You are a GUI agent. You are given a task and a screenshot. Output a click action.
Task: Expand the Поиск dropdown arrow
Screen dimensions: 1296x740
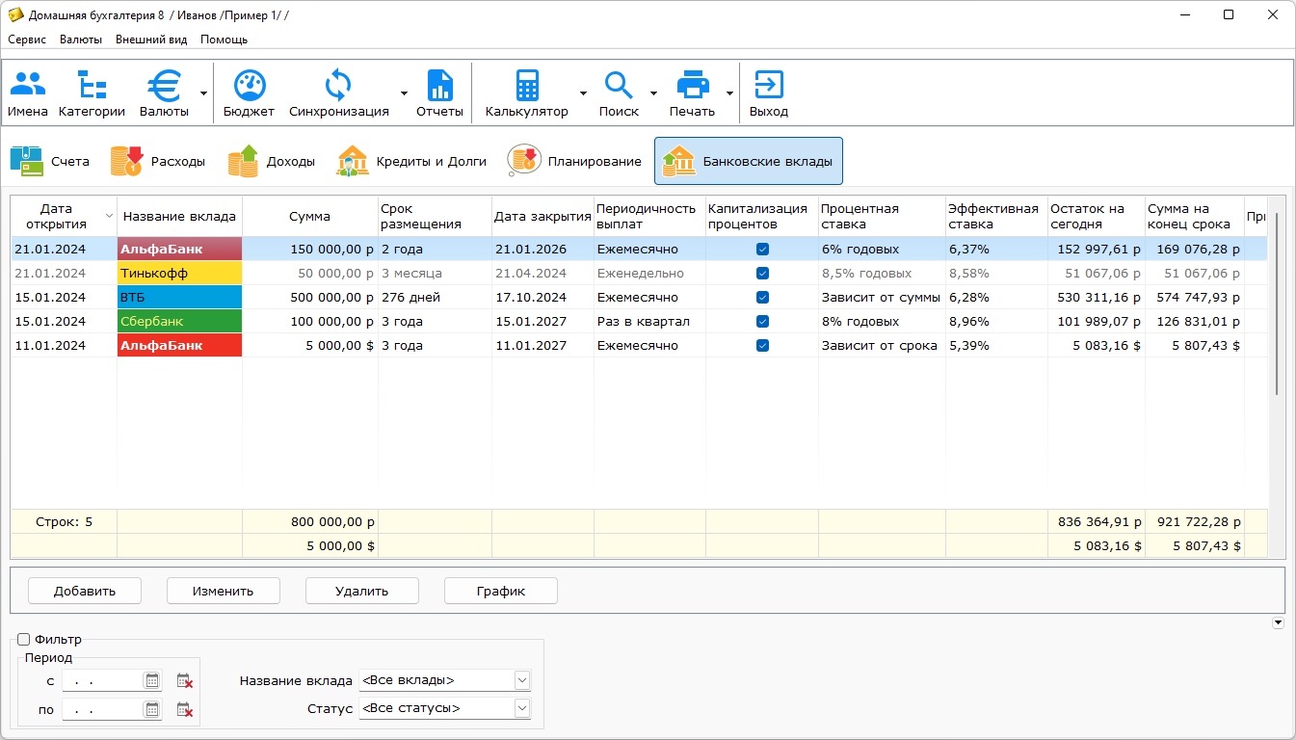pyautogui.click(x=653, y=93)
